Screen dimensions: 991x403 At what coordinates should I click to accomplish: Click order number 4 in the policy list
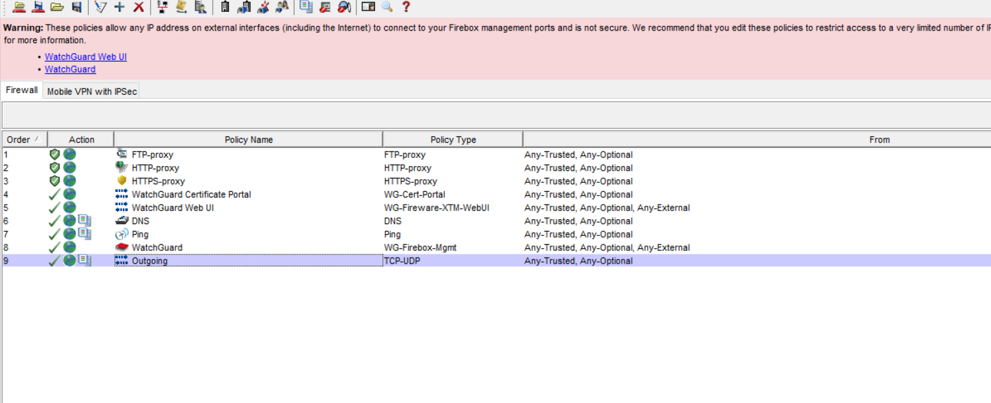[6, 195]
